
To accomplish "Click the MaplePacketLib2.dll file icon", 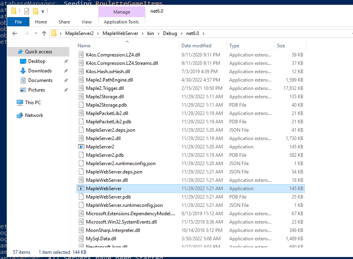I will click(x=81, y=113).
